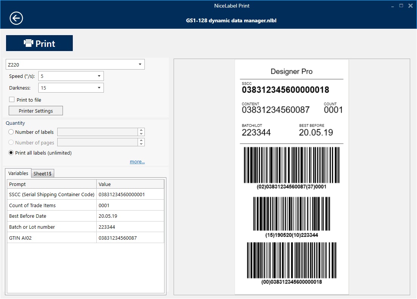Screen dimensions: 417x299
Task: Edit the SSCC value 03831234560000001
Action: click(121, 194)
